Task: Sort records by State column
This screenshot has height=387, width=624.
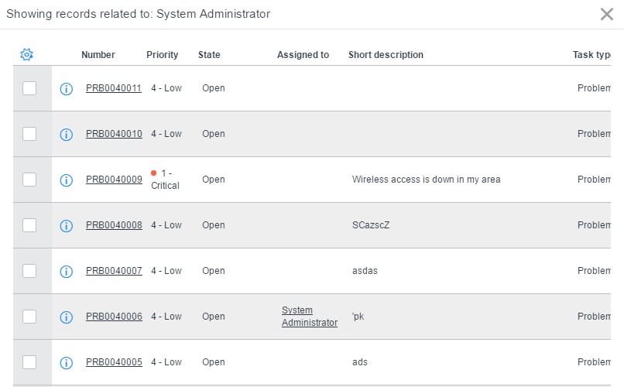Action: pyautogui.click(x=209, y=55)
